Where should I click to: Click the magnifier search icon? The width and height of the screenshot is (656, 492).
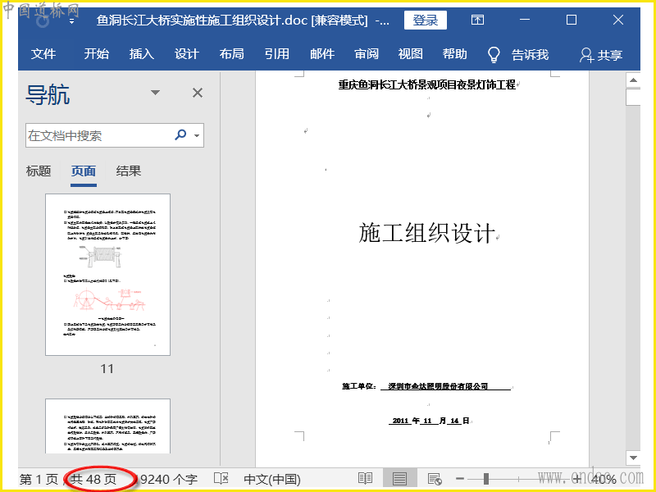tap(180, 134)
